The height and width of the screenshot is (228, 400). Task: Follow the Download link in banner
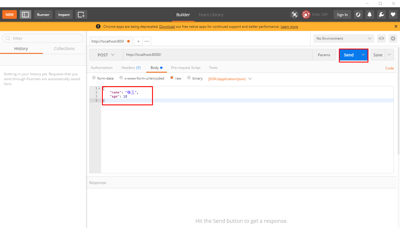[x=167, y=27]
